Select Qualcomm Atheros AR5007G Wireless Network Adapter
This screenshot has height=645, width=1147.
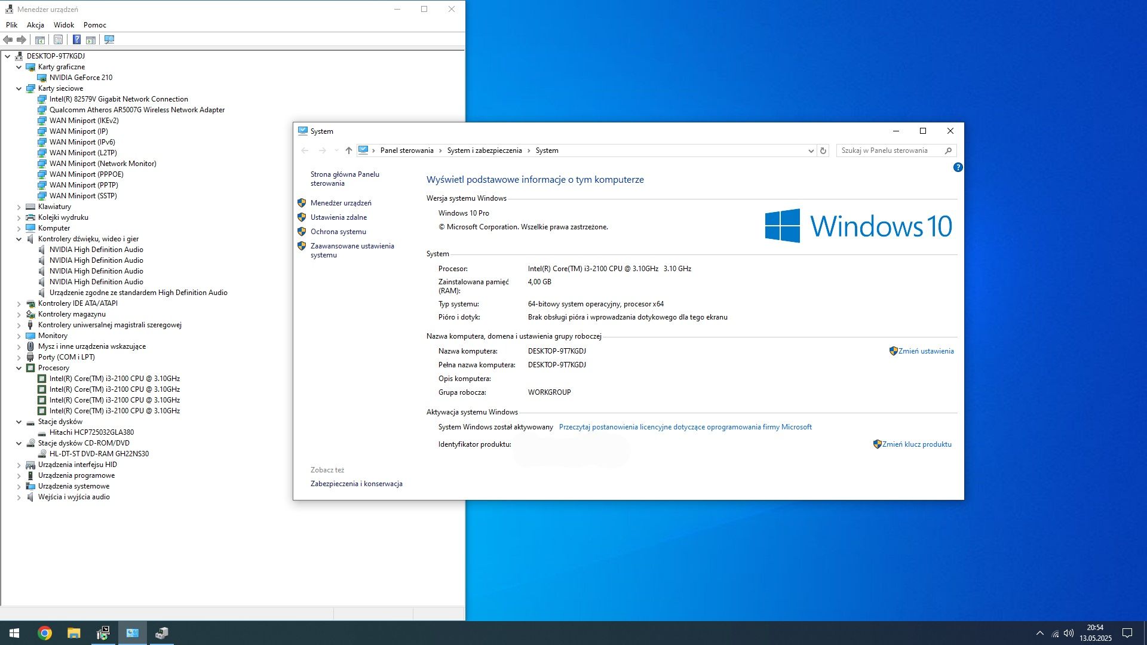point(137,110)
